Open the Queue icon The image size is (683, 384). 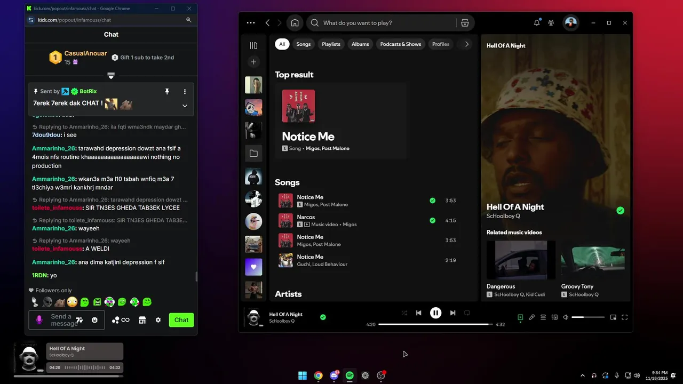(543, 317)
